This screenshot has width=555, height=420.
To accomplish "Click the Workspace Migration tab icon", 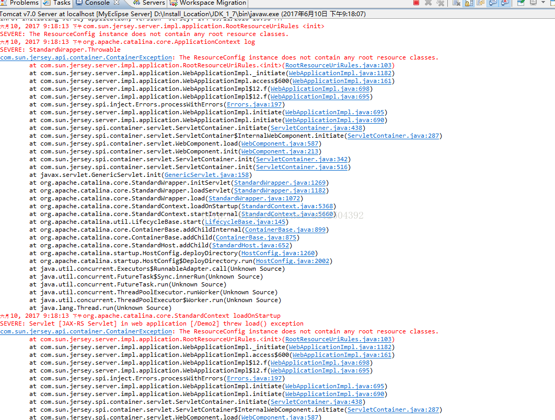I will pos(174,3).
